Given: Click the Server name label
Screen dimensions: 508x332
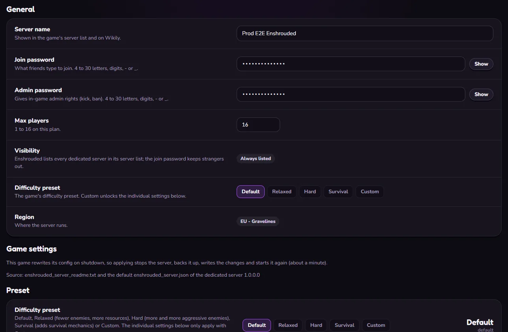Looking at the screenshot, I should tap(32, 29).
